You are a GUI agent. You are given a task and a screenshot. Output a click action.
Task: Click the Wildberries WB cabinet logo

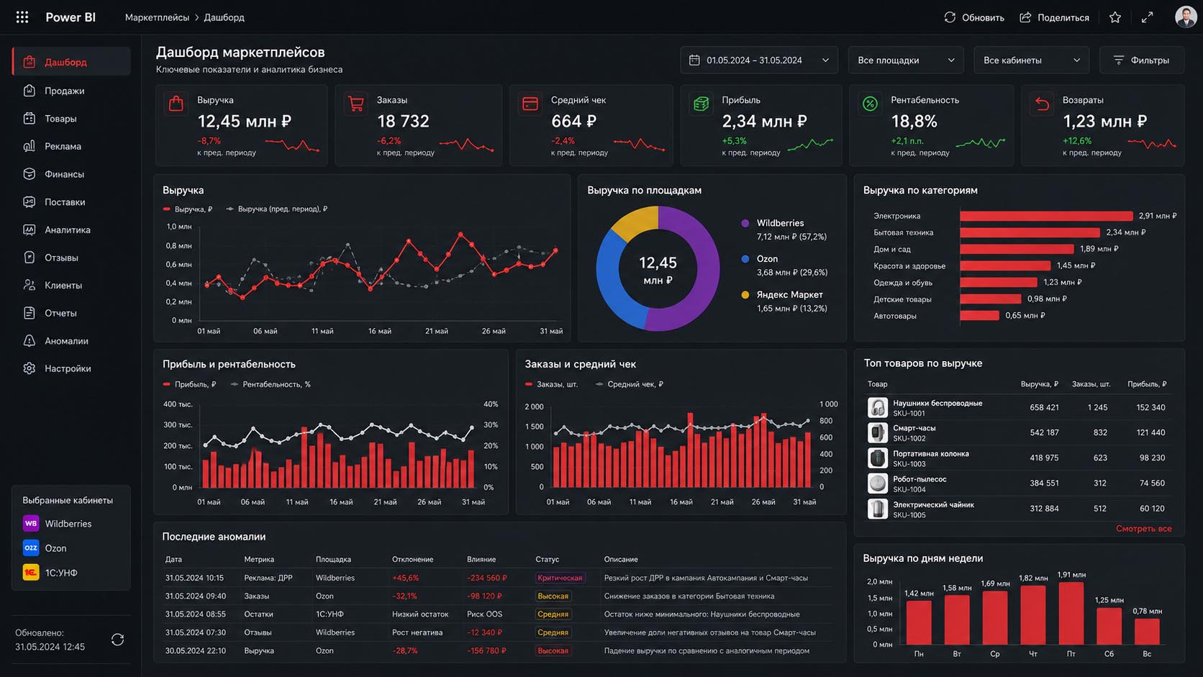[x=31, y=524]
